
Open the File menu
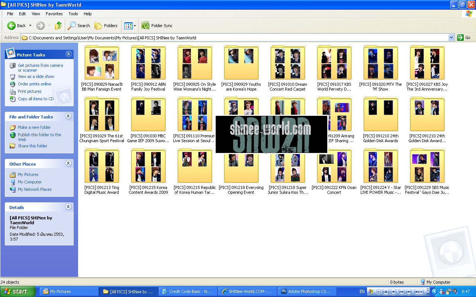(x=10, y=14)
